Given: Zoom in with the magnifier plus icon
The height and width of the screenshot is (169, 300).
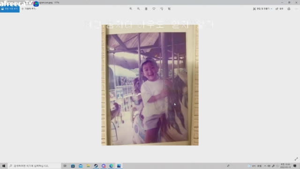Looking at the screenshot, I should pyautogui.click(x=131, y=9).
